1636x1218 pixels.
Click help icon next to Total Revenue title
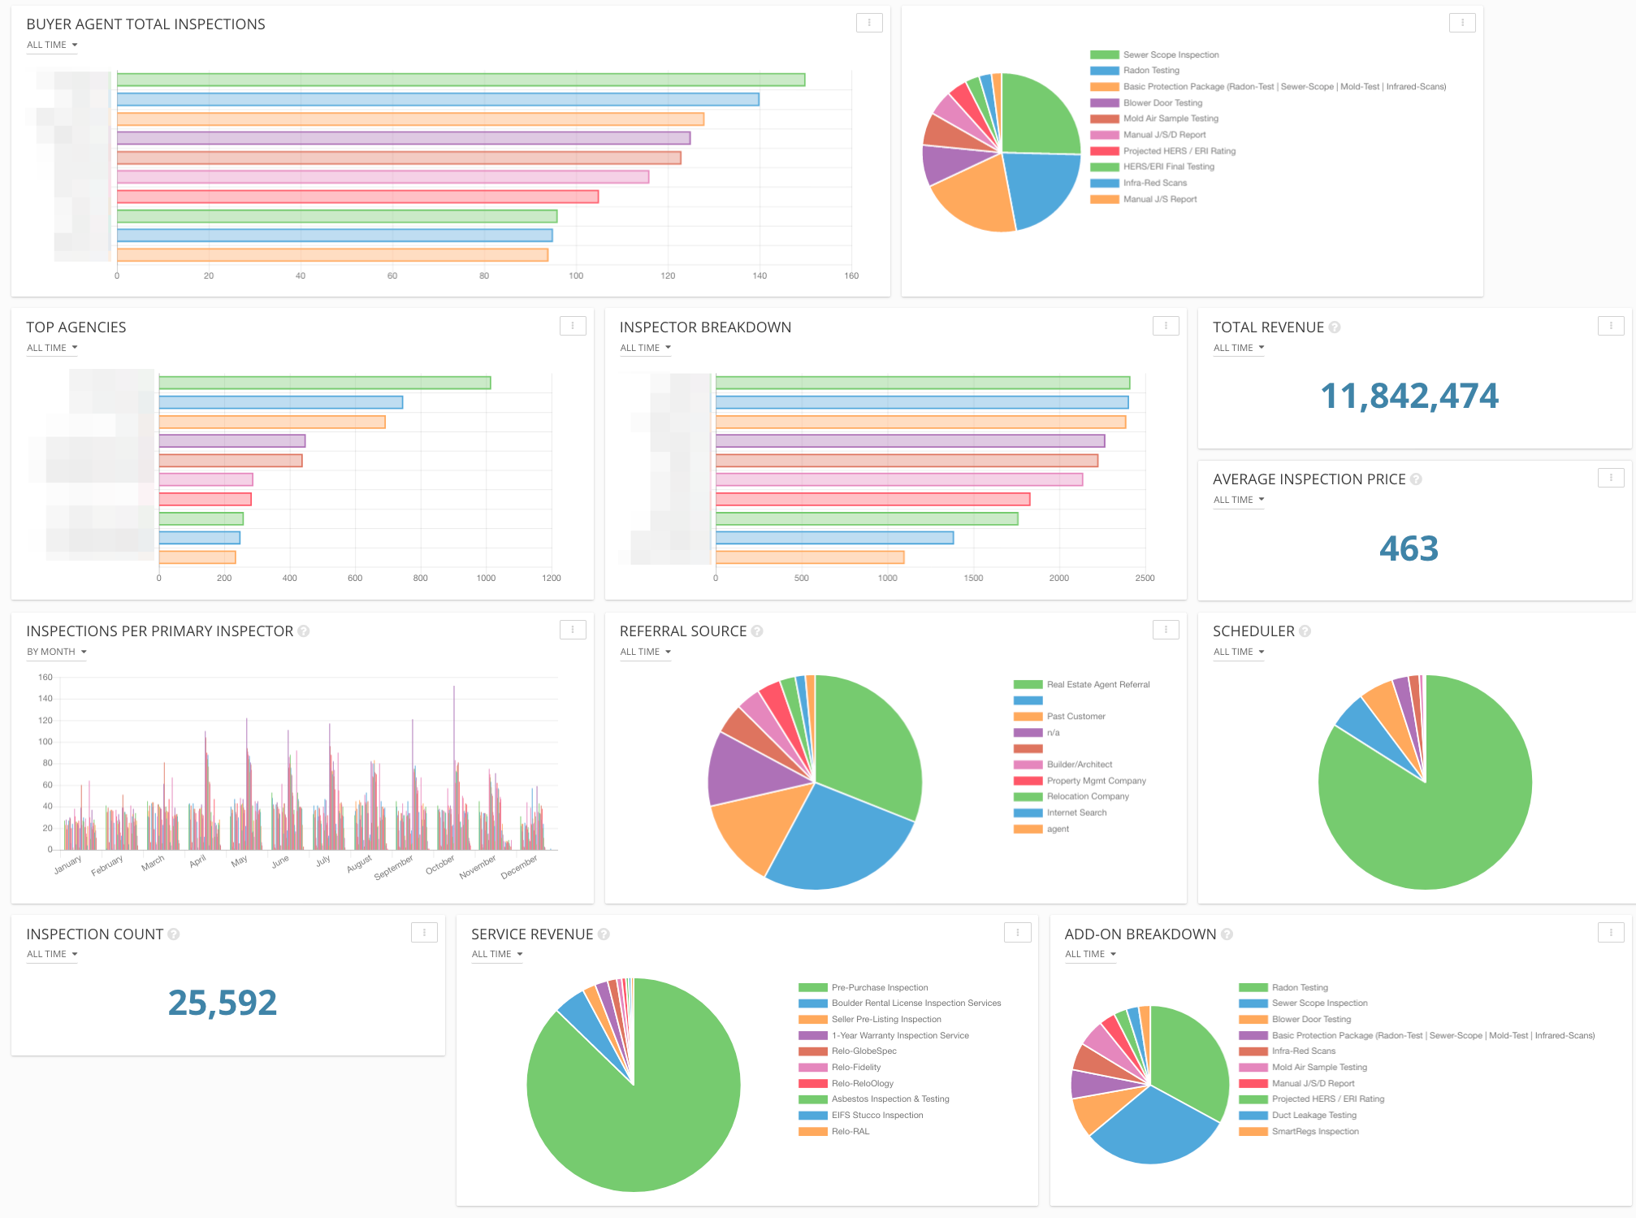(x=1335, y=327)
